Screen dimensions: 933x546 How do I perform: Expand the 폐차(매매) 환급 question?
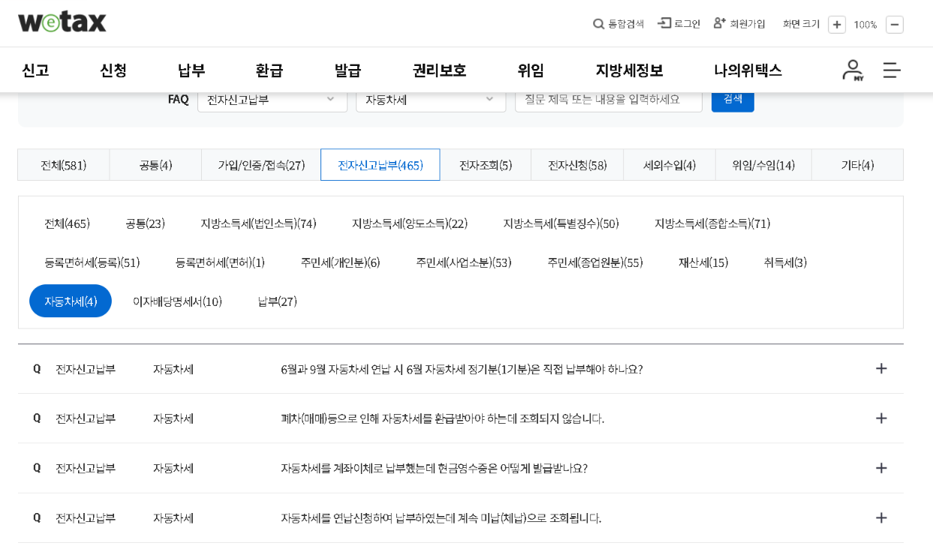pos(881,418)
